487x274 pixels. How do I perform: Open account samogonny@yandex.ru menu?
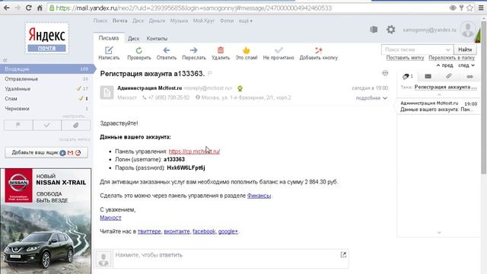click(x=429, y=30)
